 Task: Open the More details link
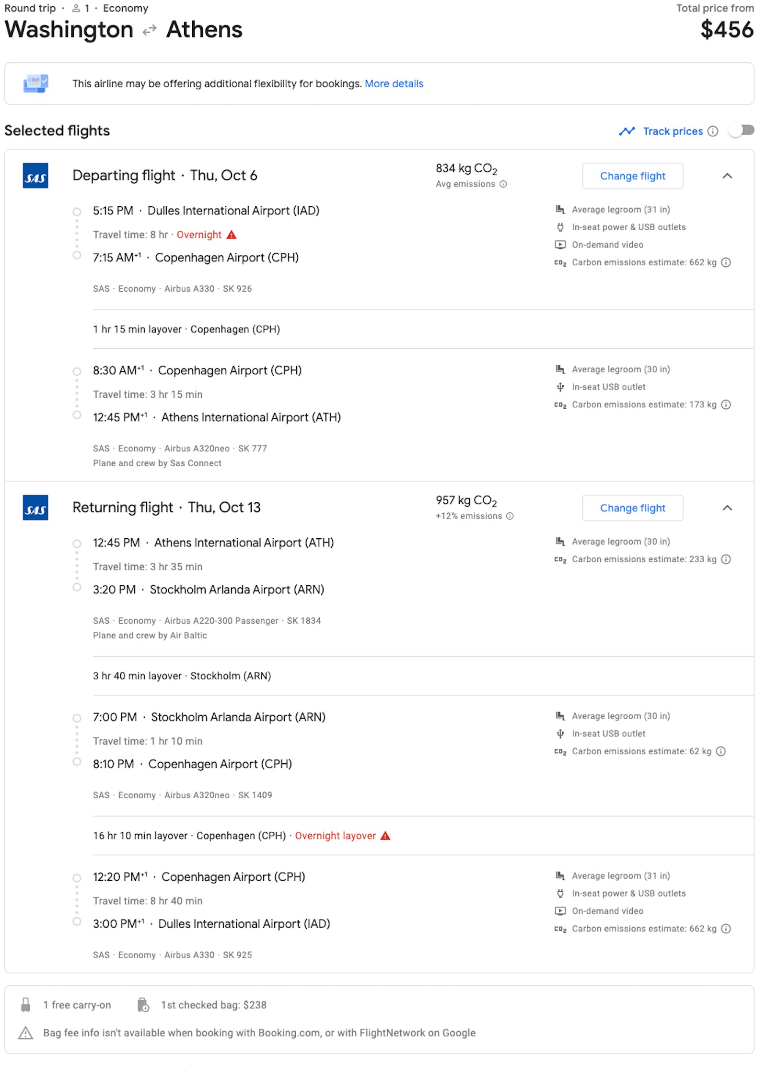point(394,83)
